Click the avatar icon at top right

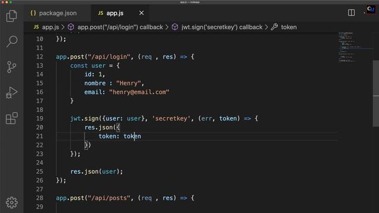pyautogui.click(x=371, y=10)
